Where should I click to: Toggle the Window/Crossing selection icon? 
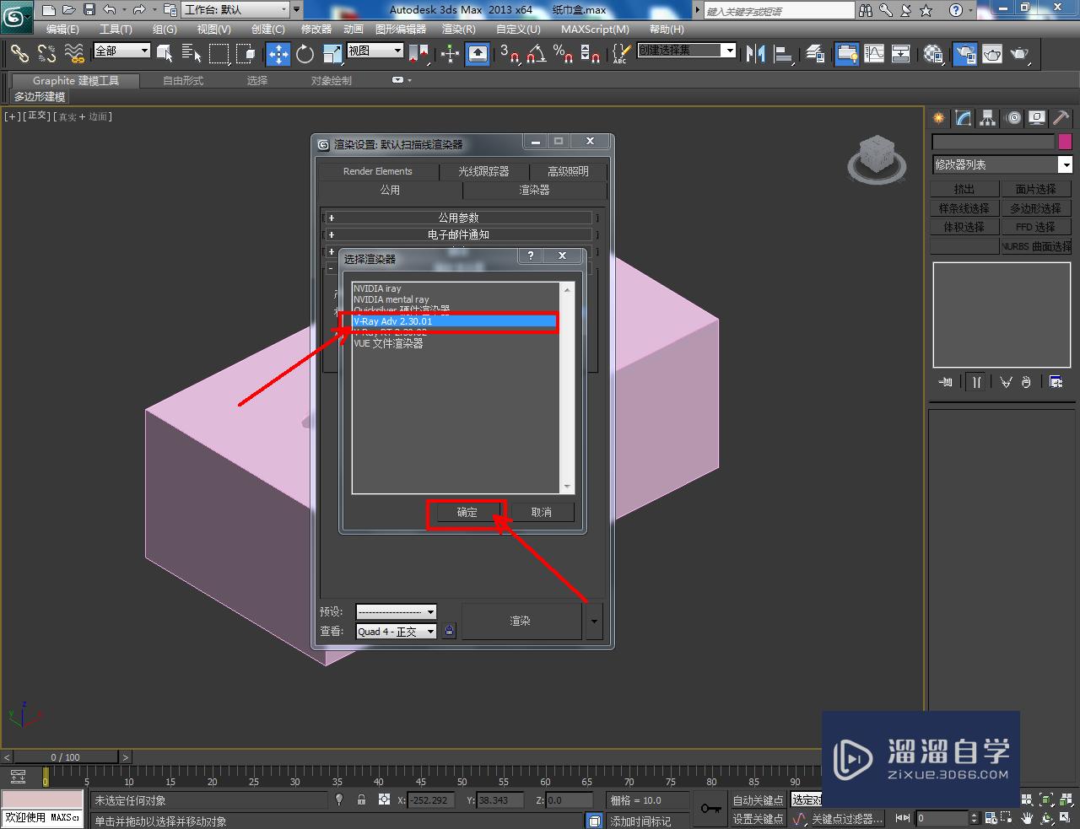pos(246,54)
